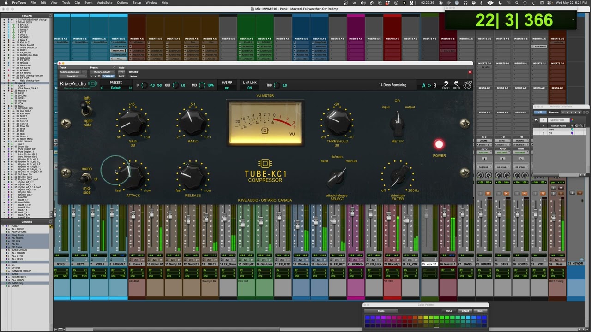Click the GR METER selector switch

(397, 122)
